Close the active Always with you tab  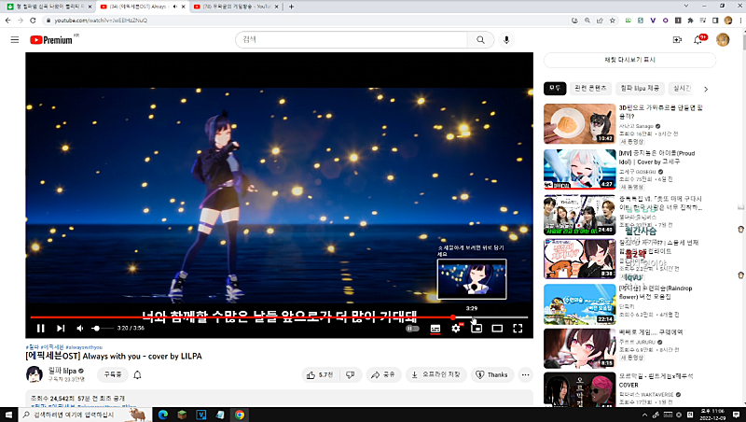(183, 7)
